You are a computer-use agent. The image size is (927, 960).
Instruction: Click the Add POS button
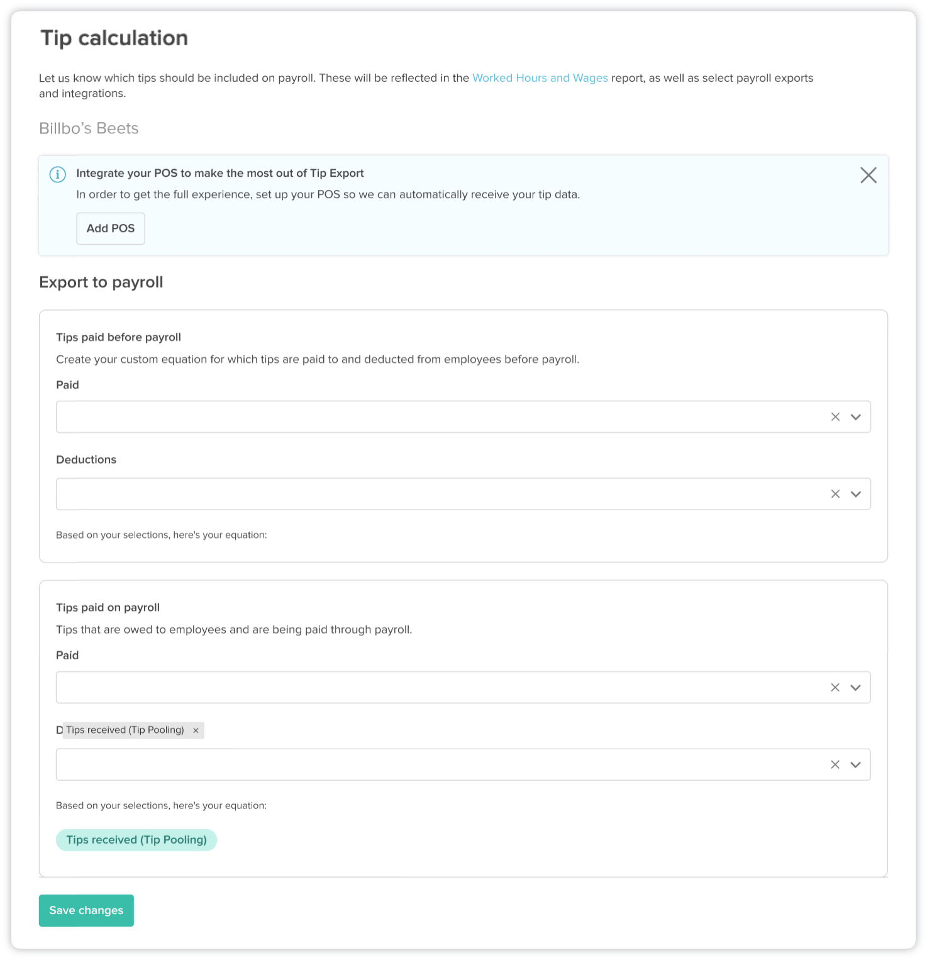110,228
